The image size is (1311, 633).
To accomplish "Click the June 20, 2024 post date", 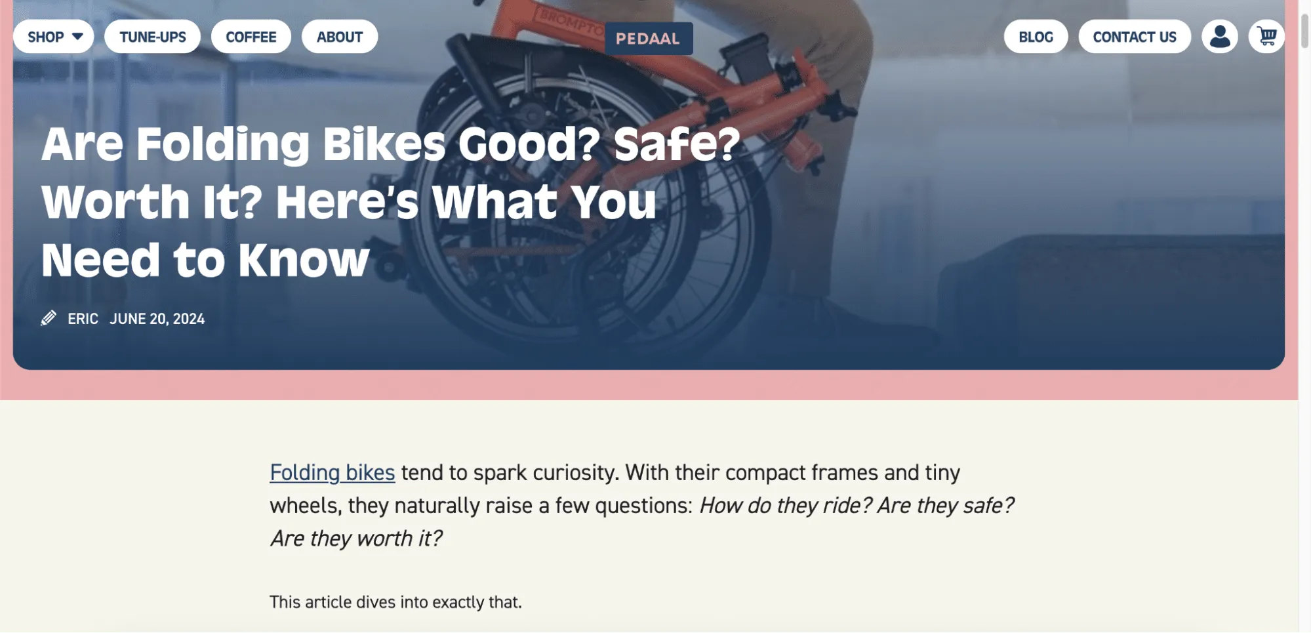I will point(157,319).
